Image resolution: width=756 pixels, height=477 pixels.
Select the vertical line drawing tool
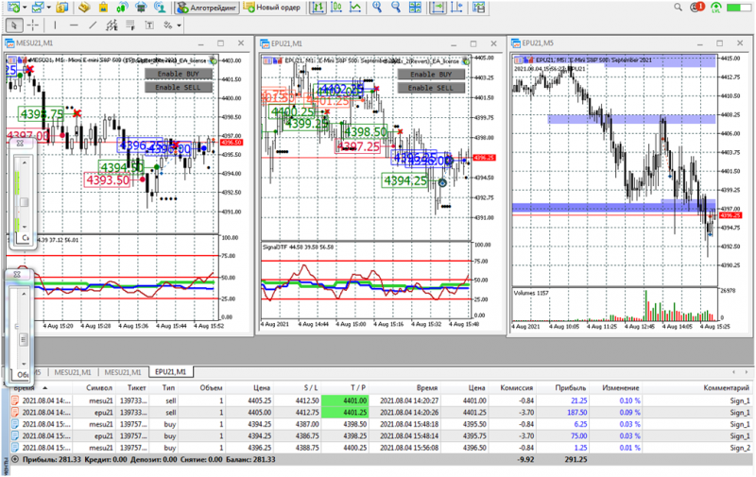coord(55,26)
